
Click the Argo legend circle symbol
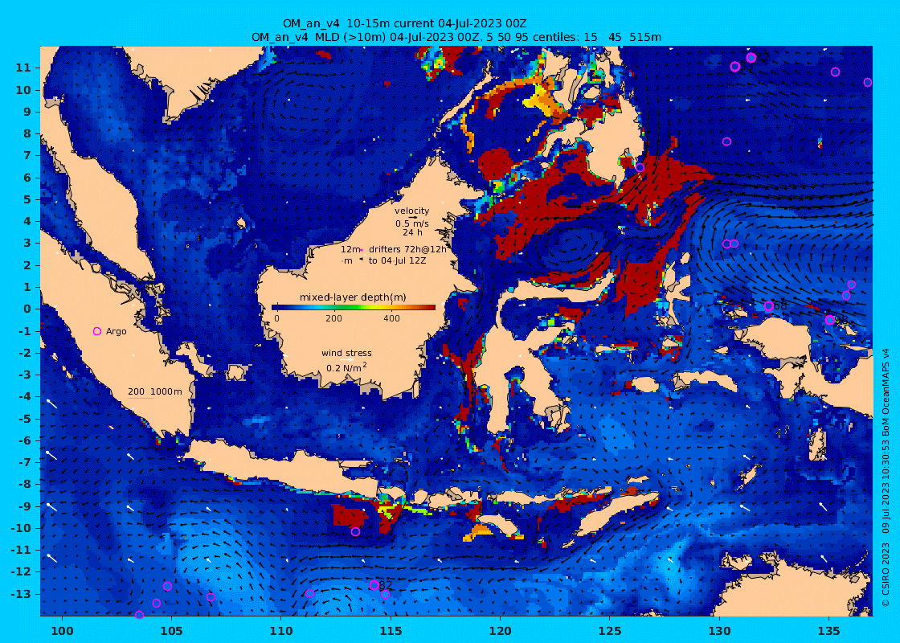pos(97,331)
